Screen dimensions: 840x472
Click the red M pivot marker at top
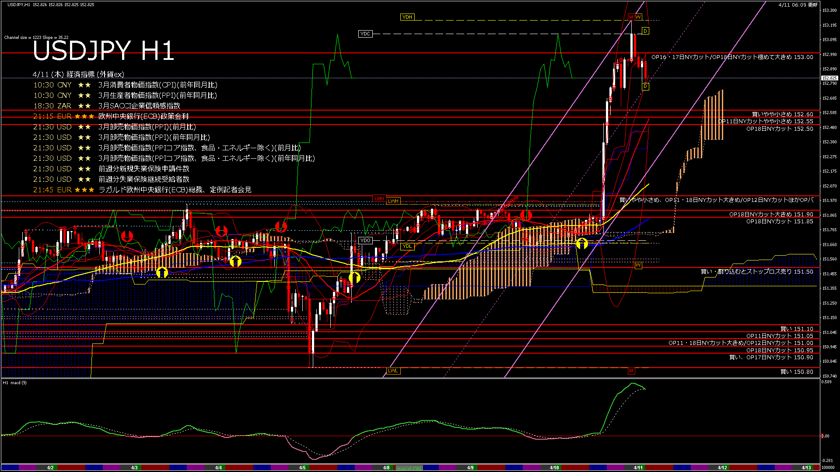click(x=631, y=17)
